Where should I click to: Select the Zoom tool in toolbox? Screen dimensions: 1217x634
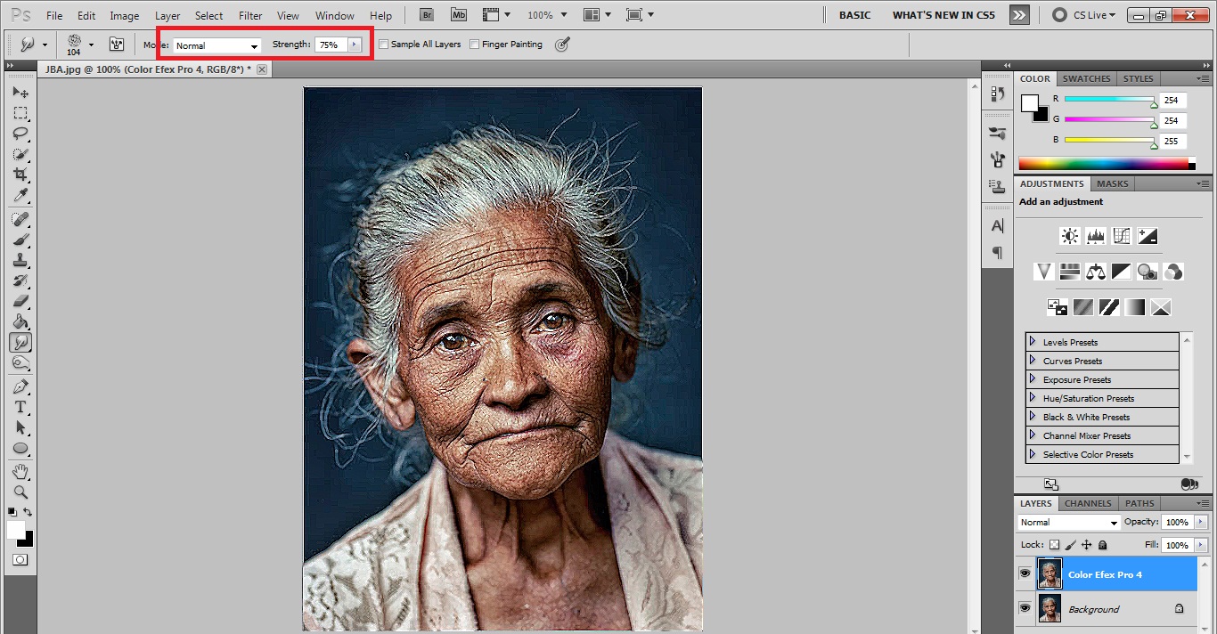(x=20, y=492)
